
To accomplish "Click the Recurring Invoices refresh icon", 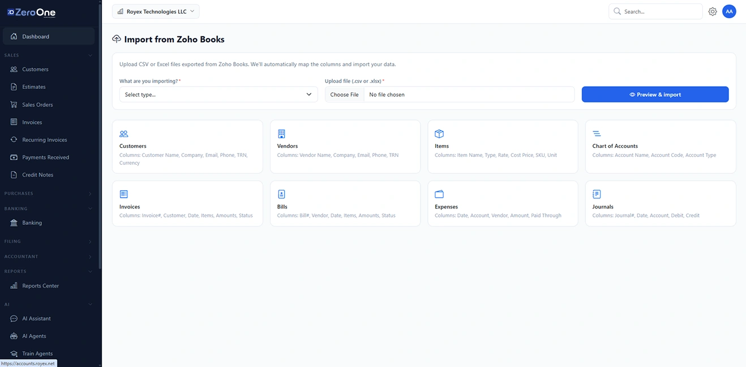I will tap(14, 139).
